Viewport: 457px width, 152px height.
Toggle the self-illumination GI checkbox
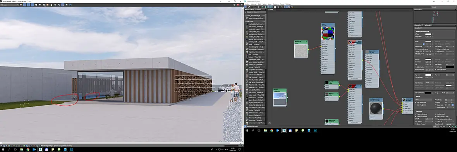436,93
